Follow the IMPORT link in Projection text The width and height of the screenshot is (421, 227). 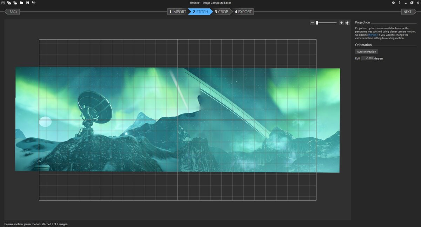point(373,35)
